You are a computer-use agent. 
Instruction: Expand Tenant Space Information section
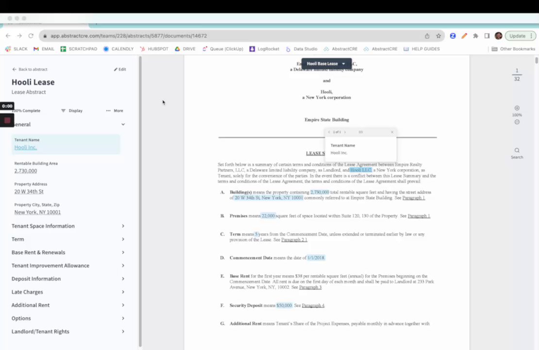[68, 226]
